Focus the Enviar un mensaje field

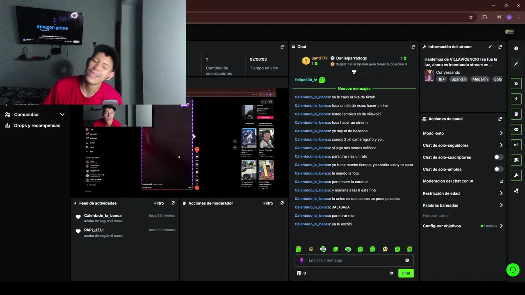[354, 260]
